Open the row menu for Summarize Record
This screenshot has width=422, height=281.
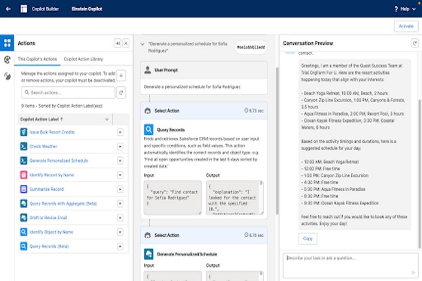coord(120,189)
